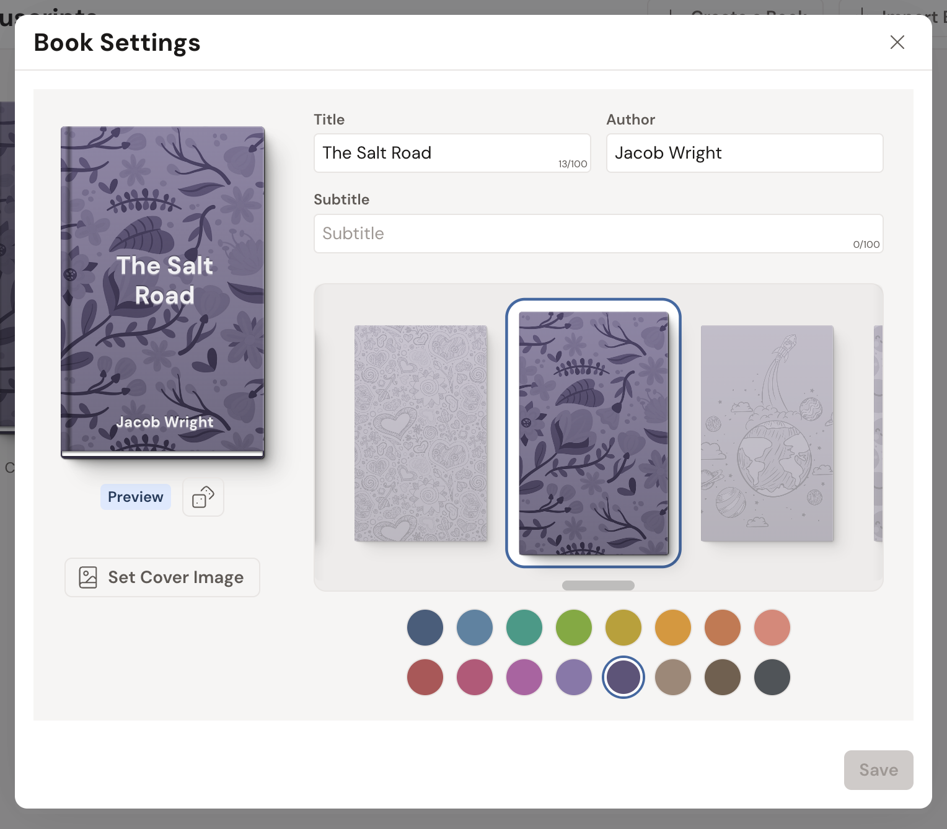The width and height of the screenshot is (947, 829).
Task: Choose the charcoal gray color swatch
Action: [x=772, y=677]
